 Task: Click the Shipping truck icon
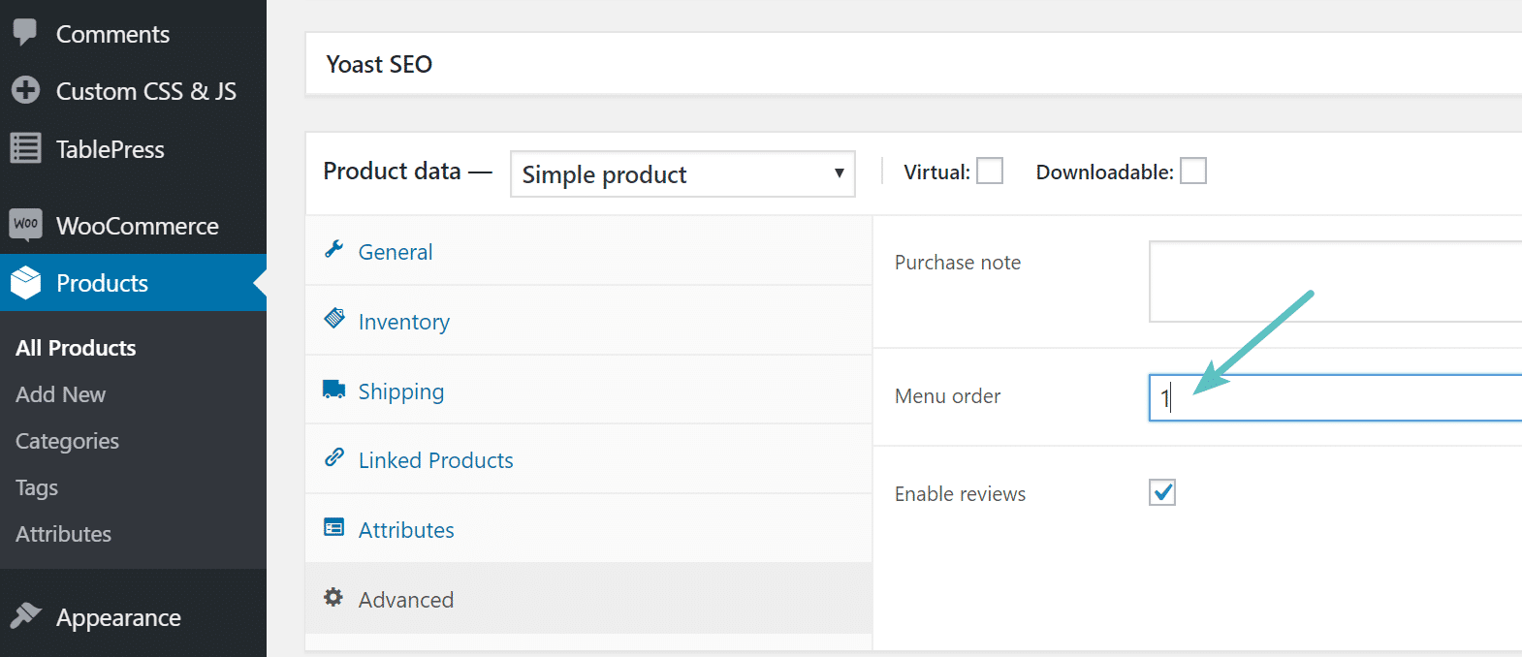coord(334,390)
